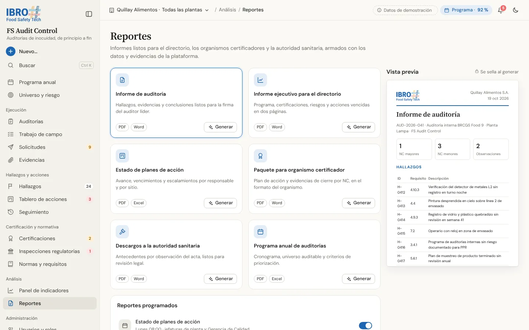This screenshot has width=529, height=330.
Task: Generate the Informe de auditoría report
Action: pyautogui.click(x=220, y=127)
